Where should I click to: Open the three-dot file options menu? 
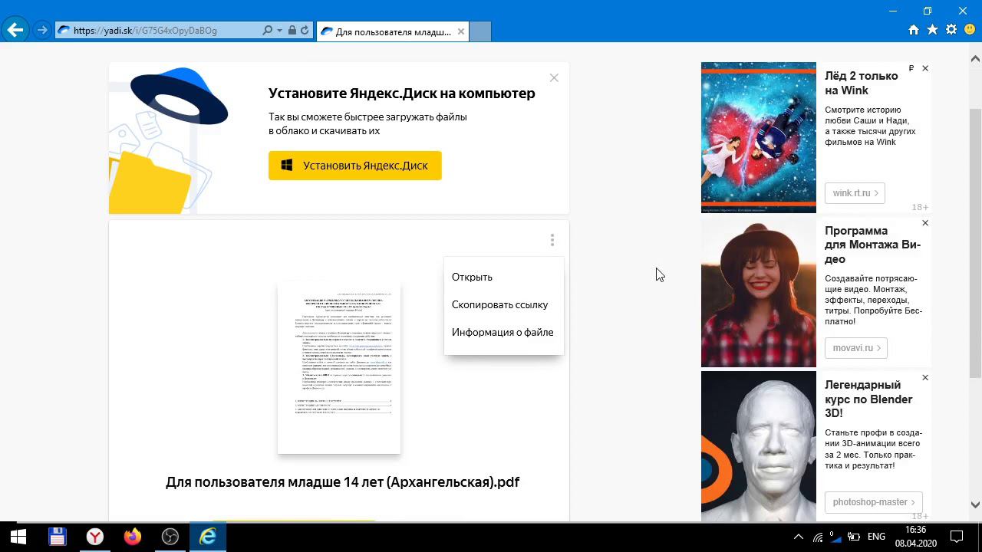tap(552, 241)
